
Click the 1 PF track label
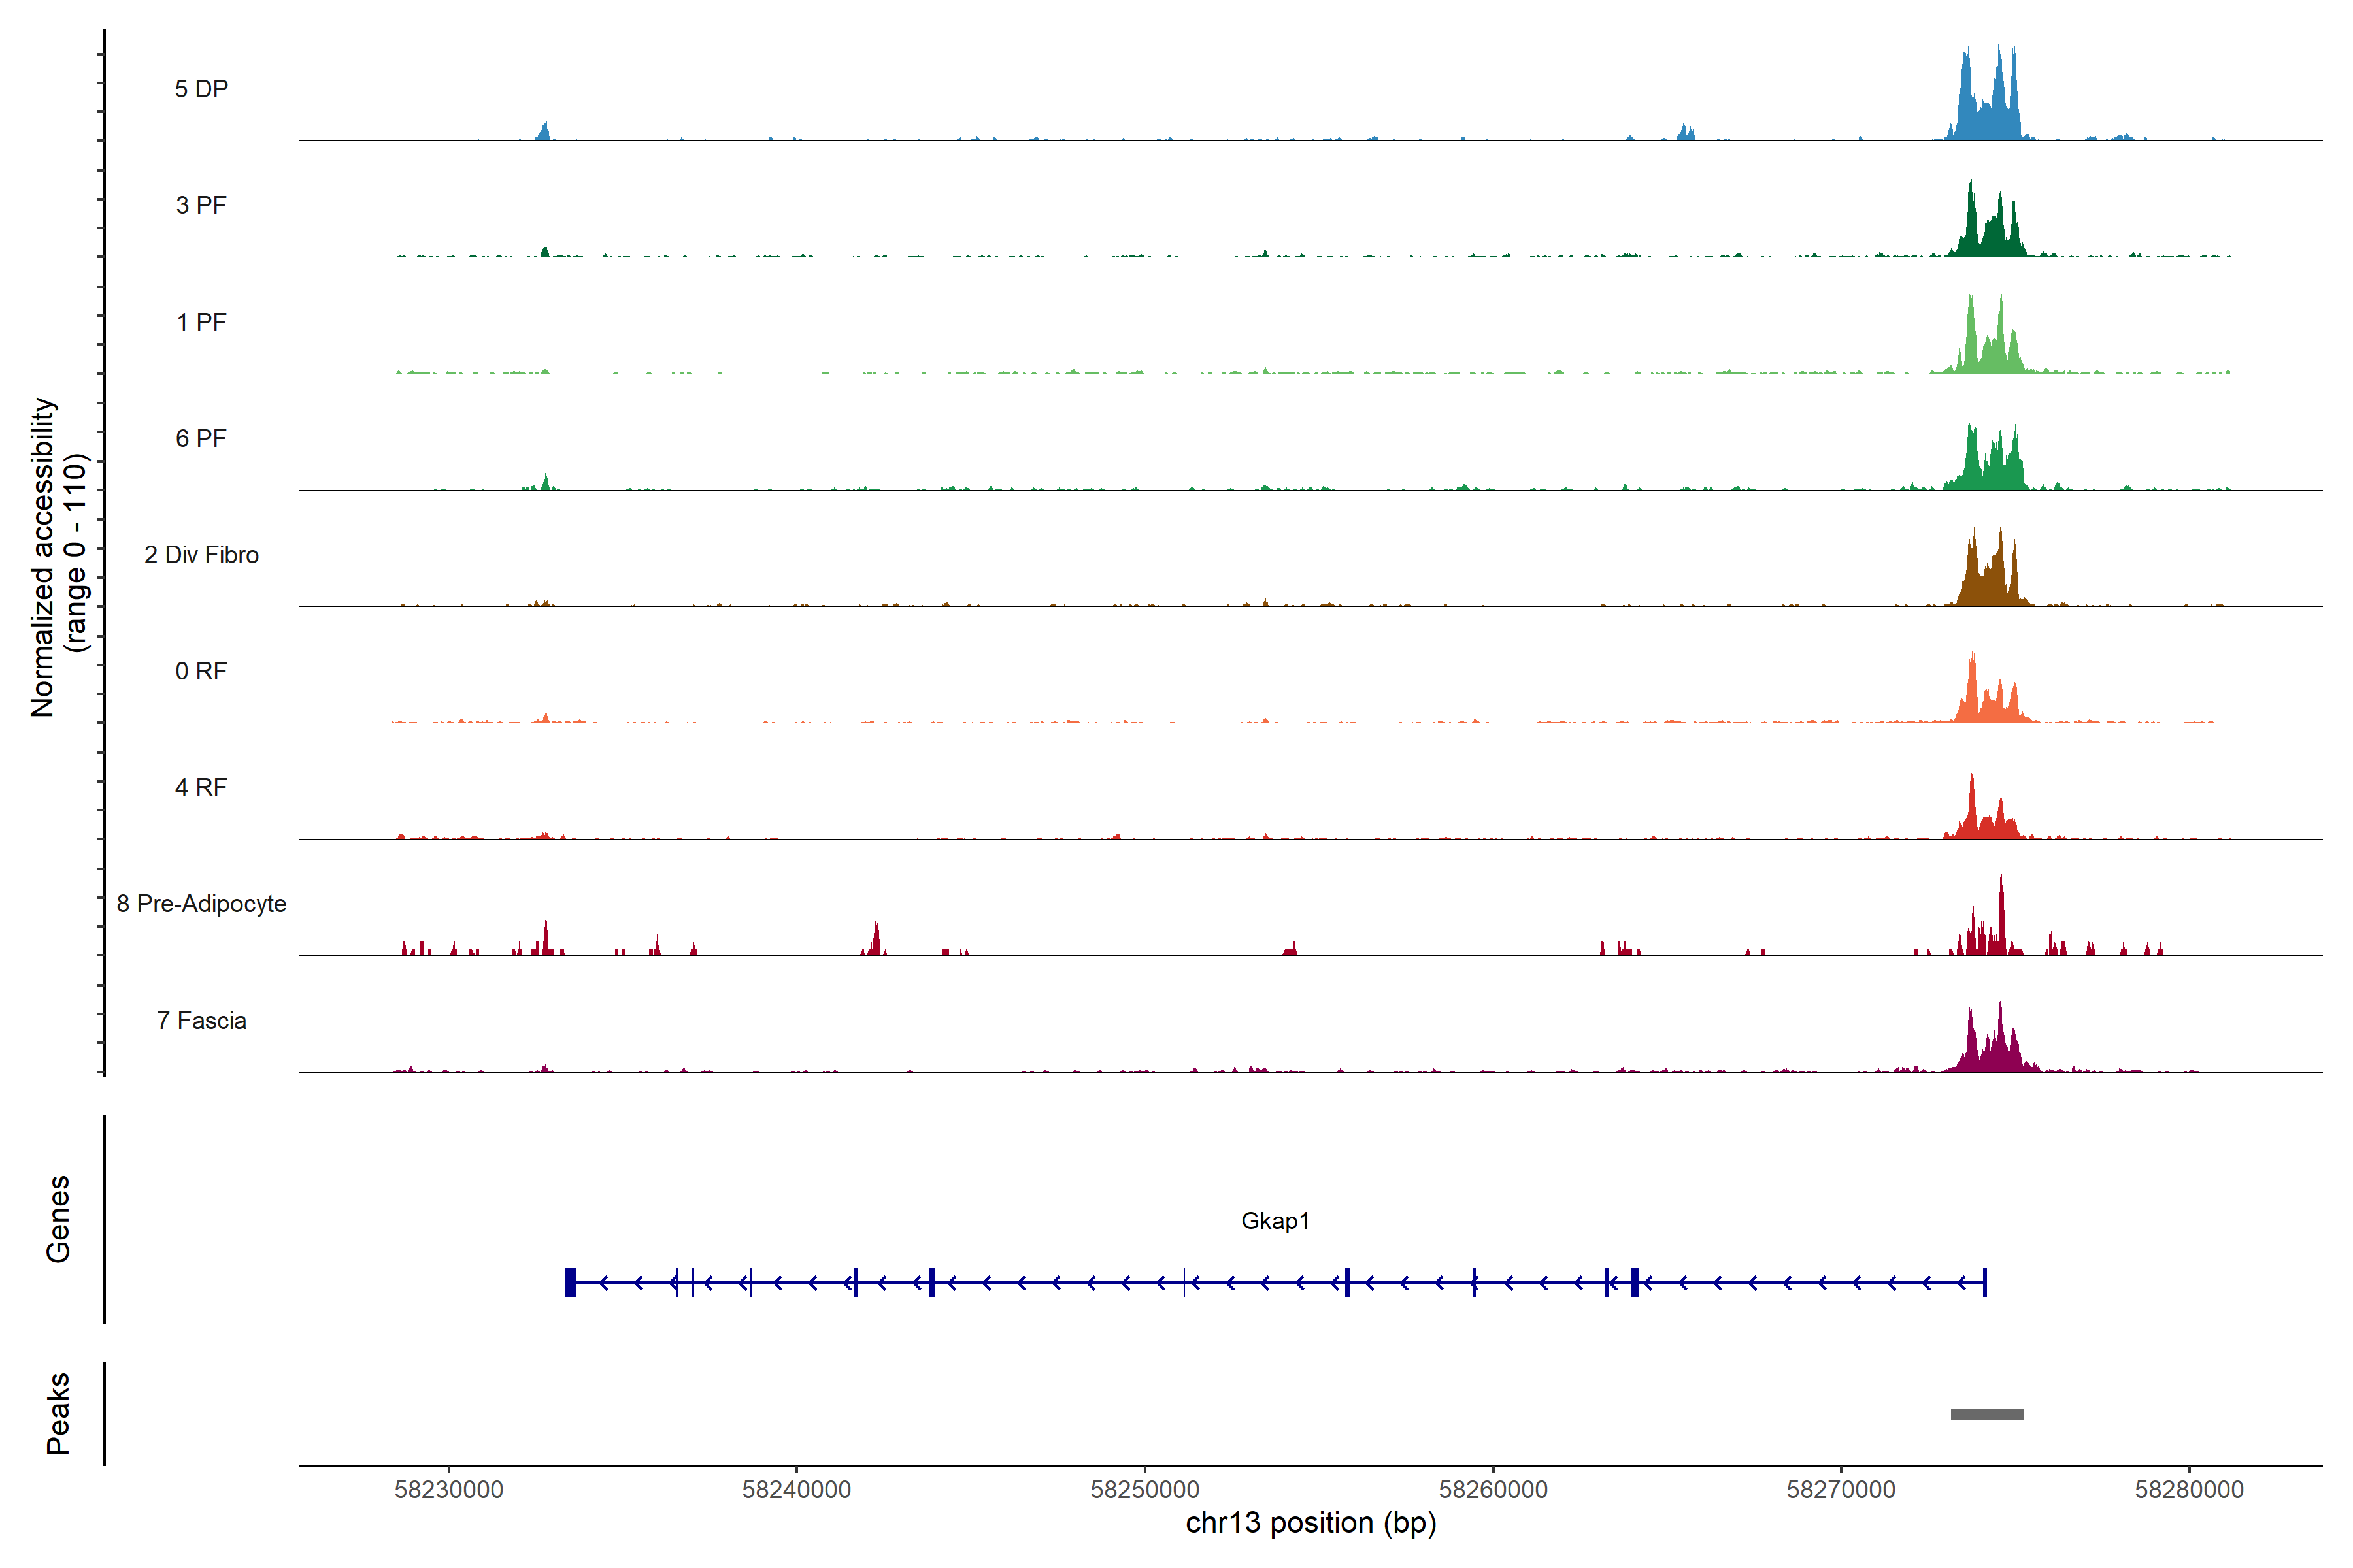[201, 322]
